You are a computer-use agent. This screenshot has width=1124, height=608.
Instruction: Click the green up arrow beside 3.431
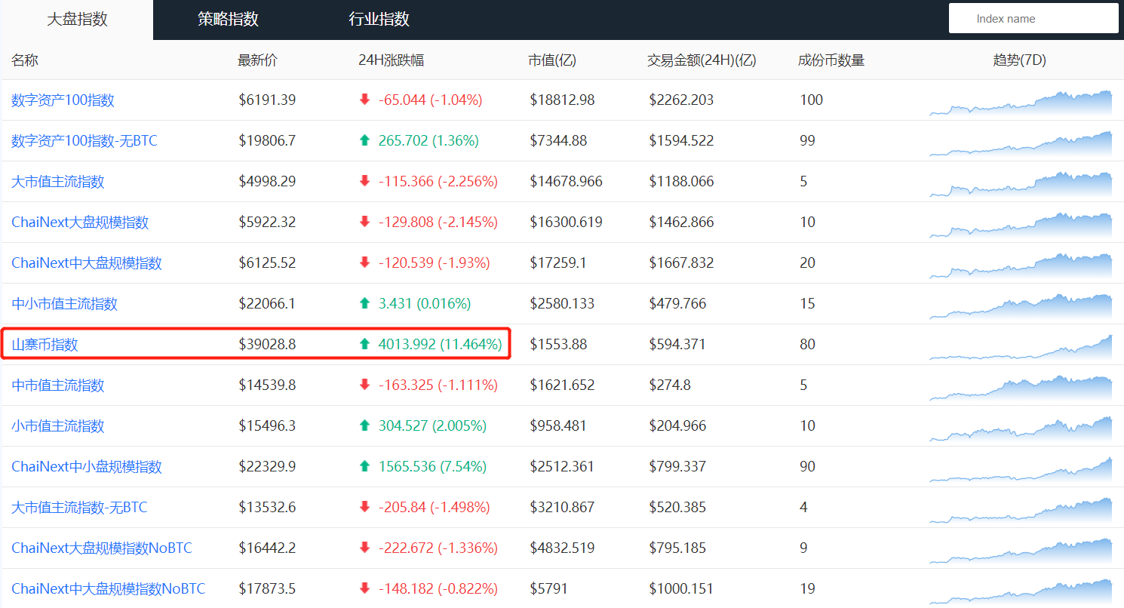point(365,303)
